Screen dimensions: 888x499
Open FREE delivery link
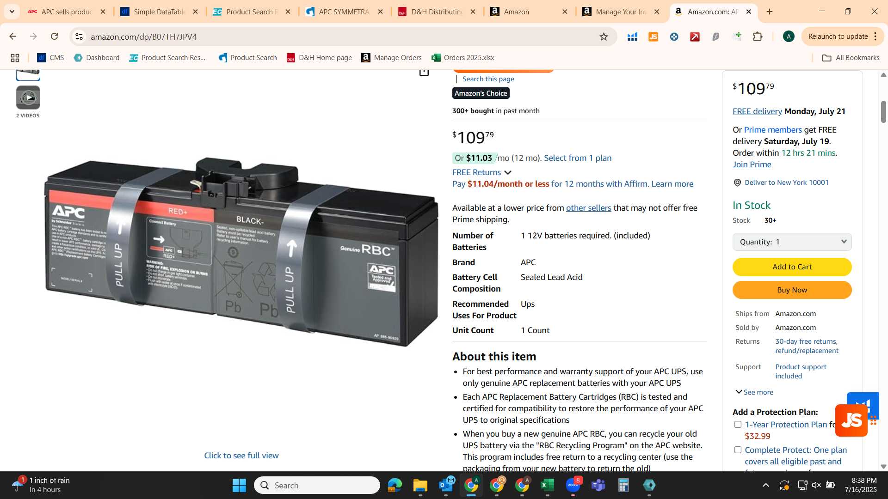click(x=757, y=111)
